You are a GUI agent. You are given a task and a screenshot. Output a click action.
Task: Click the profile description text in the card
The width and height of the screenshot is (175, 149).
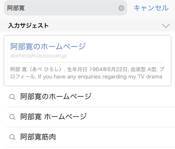[87, 73]
